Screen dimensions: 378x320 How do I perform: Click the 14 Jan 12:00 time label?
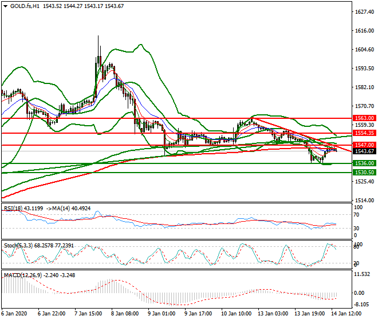point(346,314)
